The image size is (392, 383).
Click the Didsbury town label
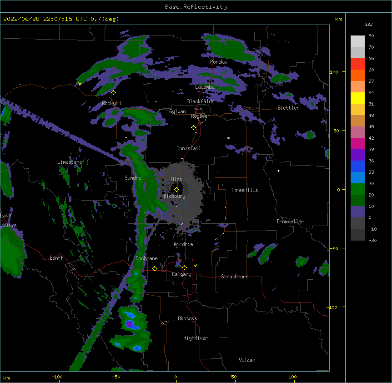pos(174,196)
